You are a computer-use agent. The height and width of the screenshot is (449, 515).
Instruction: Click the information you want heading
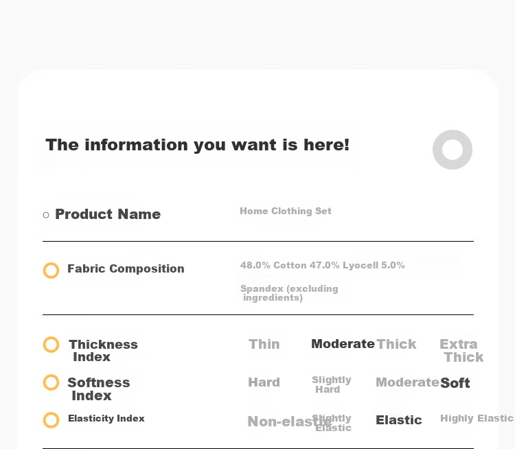(x=197, y=145)
